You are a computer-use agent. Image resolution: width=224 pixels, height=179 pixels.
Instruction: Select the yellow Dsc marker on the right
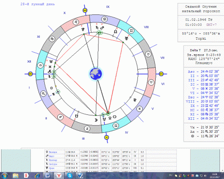[x=161, y=74]
